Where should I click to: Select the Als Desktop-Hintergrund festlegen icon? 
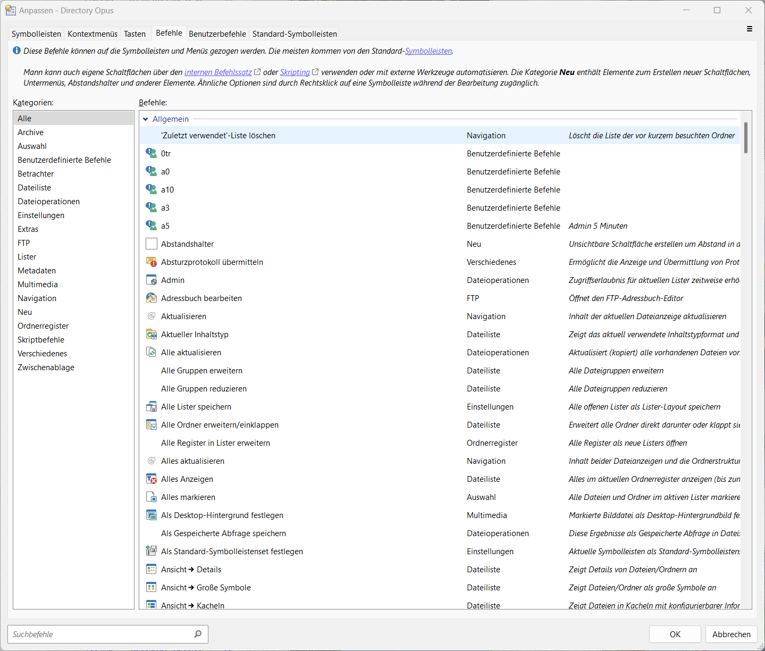coord(152,515)
